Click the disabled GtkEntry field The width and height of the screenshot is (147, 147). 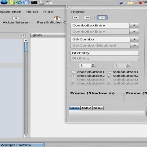coord(105,58)
